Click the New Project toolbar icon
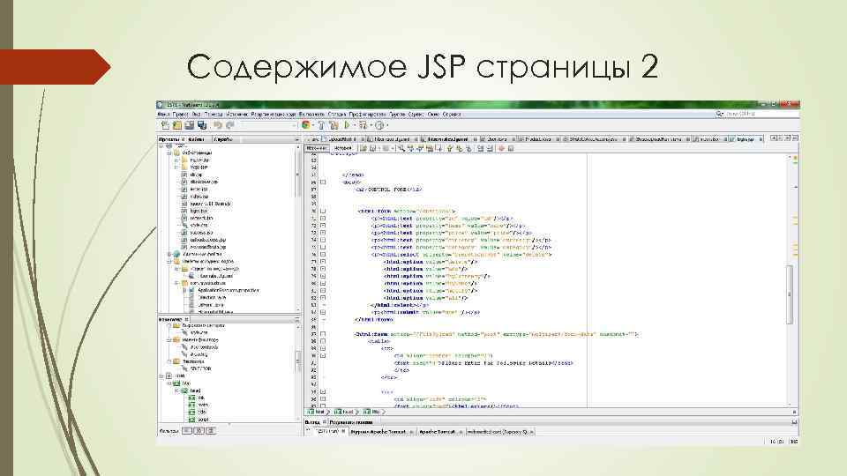This screenshot has height=476, width=847. [x=177, y=125]
